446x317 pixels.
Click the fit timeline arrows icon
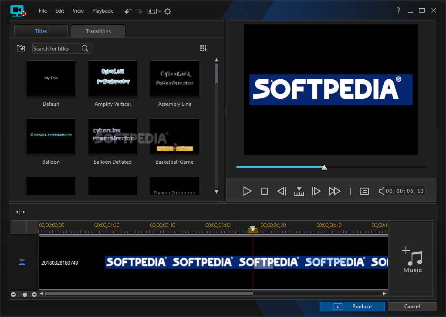click(20, 212)
